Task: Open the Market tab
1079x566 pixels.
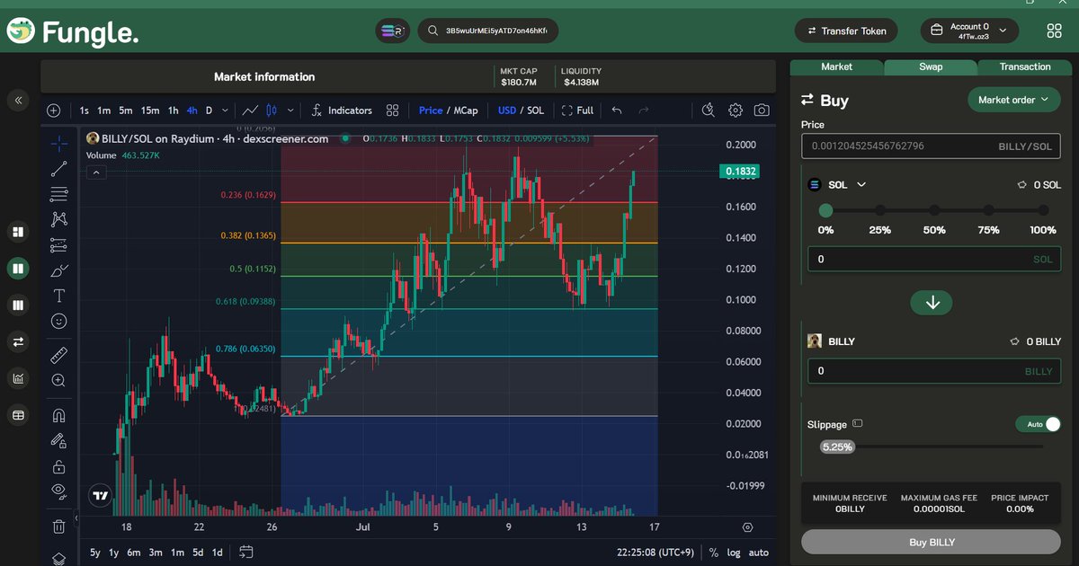Action: (836, 66)
